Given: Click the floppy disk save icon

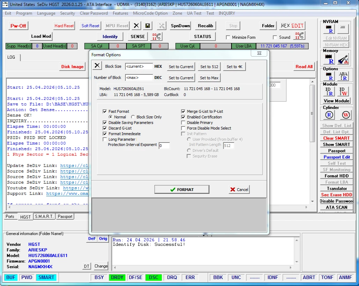Looking at the screenshot, I should [x=148, y=26].
